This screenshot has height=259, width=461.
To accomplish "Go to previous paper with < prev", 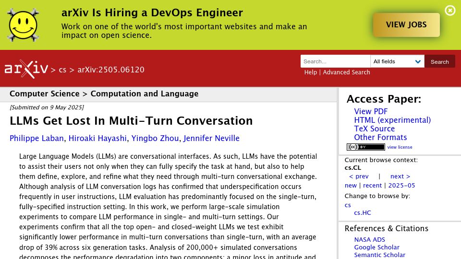I will click(359, 176).
